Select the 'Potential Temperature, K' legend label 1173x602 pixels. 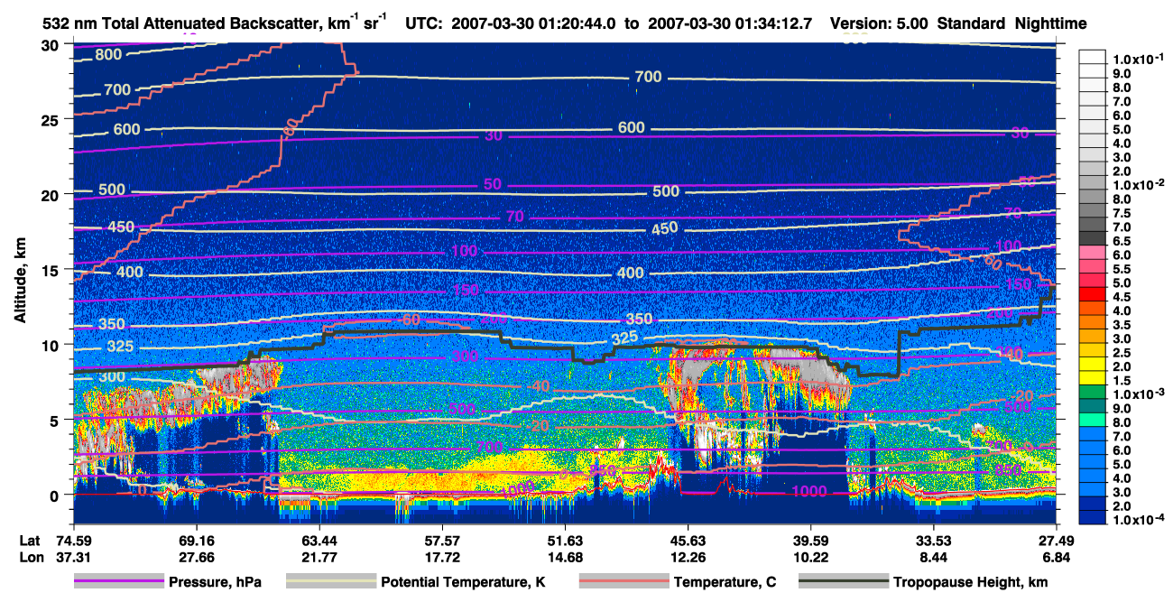[462, 582]
